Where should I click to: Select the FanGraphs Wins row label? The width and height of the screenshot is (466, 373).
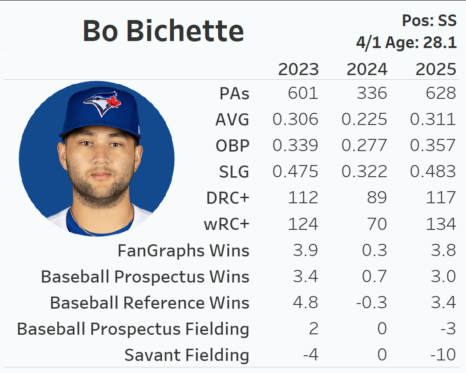pos(183,251)
